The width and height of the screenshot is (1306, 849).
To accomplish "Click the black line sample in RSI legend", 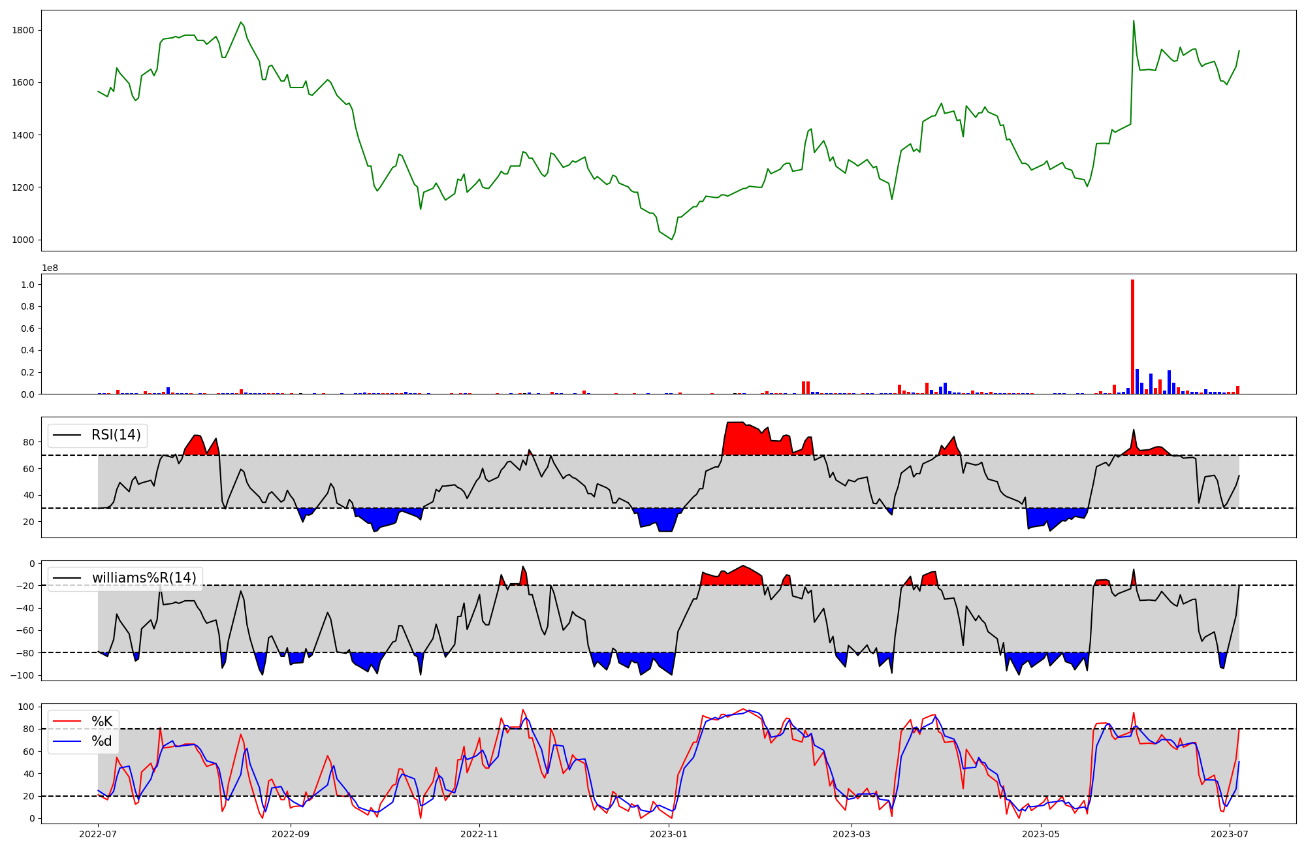I will coord(67,435).
